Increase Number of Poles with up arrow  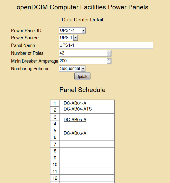coord(109,52)
